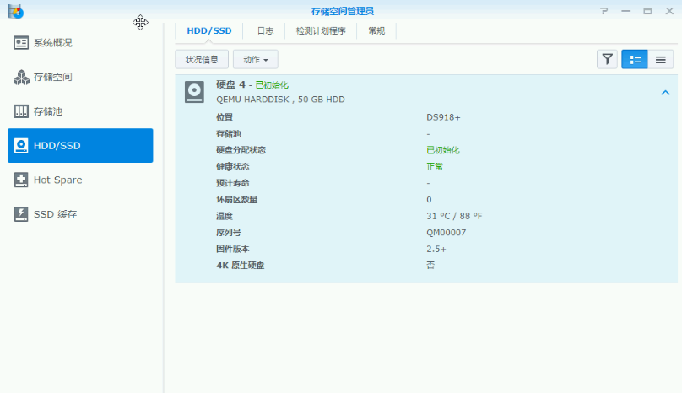
Task: Collapse 硬盘 4 details chevron
Action: click(665, 92)
